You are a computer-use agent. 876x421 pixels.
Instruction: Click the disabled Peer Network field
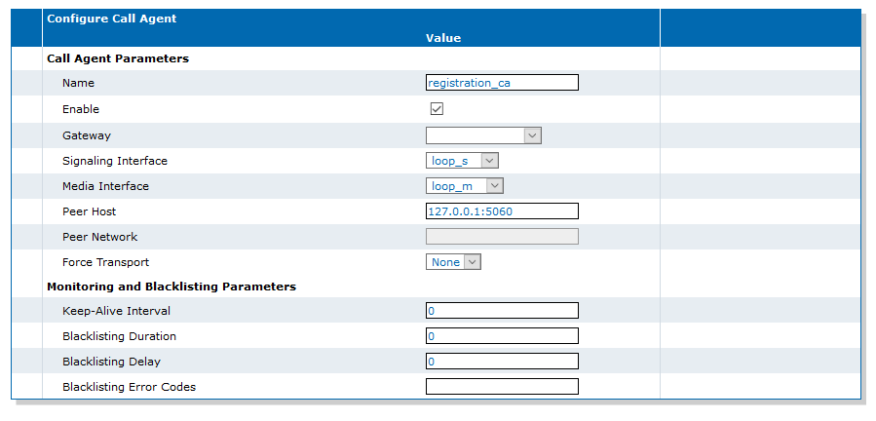(x=502, y=237)
